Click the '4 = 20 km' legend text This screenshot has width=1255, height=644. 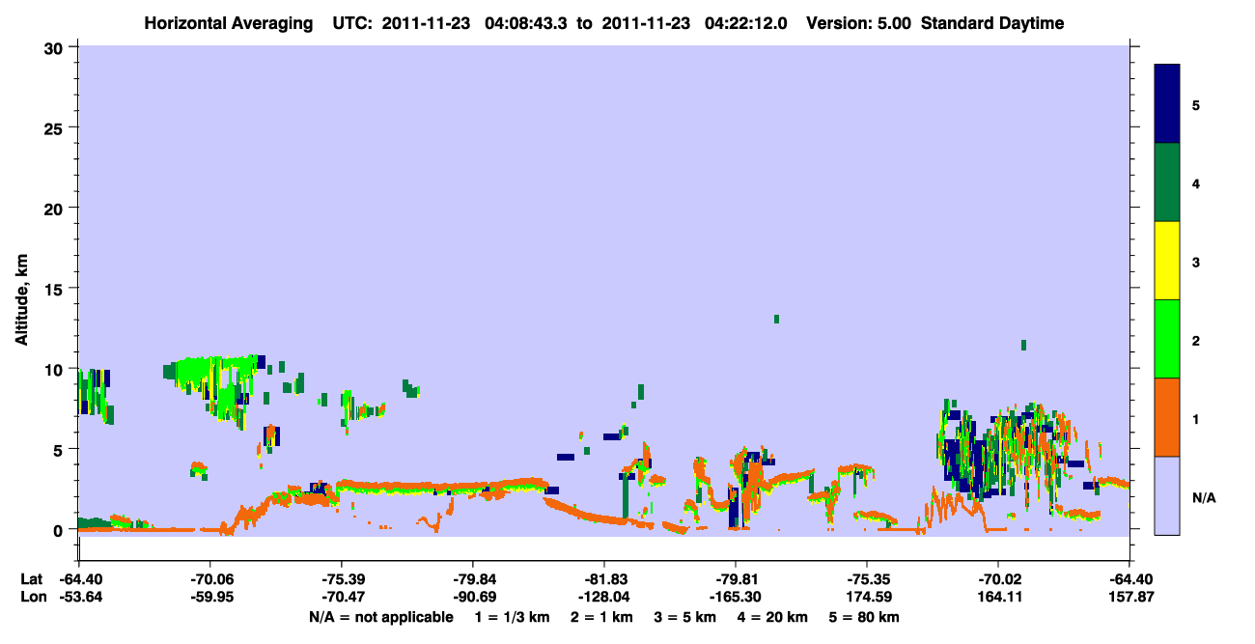tap(773, 617)
